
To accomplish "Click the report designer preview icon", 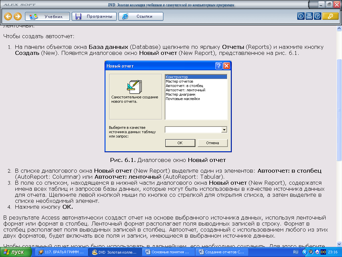I will click(135, 87).
